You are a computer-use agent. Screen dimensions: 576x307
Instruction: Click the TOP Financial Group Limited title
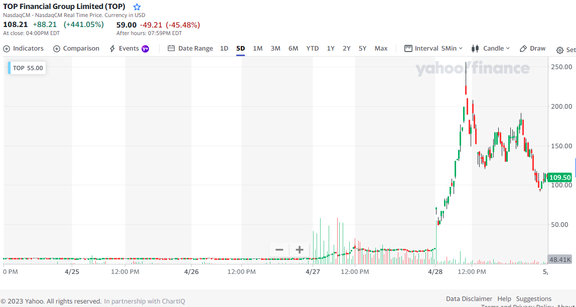(64, 7)
